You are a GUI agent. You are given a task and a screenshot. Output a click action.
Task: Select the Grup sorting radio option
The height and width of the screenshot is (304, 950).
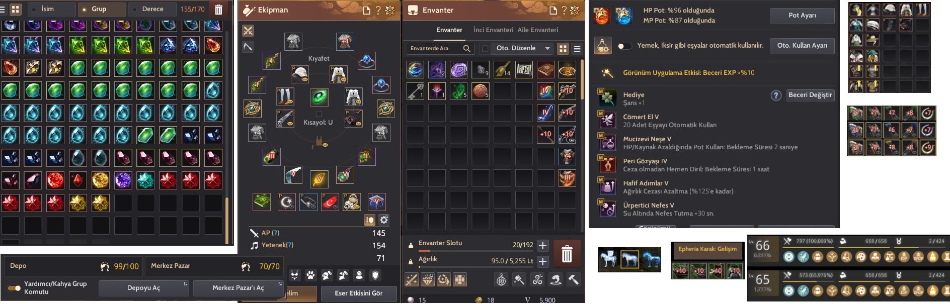pyautogui.click(x=84, y=9)
